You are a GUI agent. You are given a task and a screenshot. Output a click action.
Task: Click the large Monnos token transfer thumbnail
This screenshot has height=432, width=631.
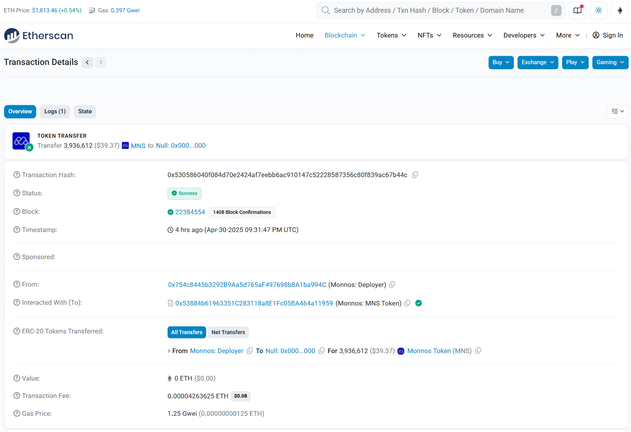pyautogui.click(x=21, y=141)
